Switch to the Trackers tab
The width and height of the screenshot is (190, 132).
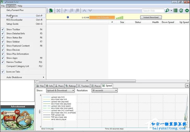click(x=84, y=86)
